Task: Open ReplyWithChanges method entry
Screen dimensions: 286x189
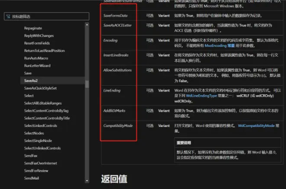Action: pyautogui.click(x=39, y=36)
